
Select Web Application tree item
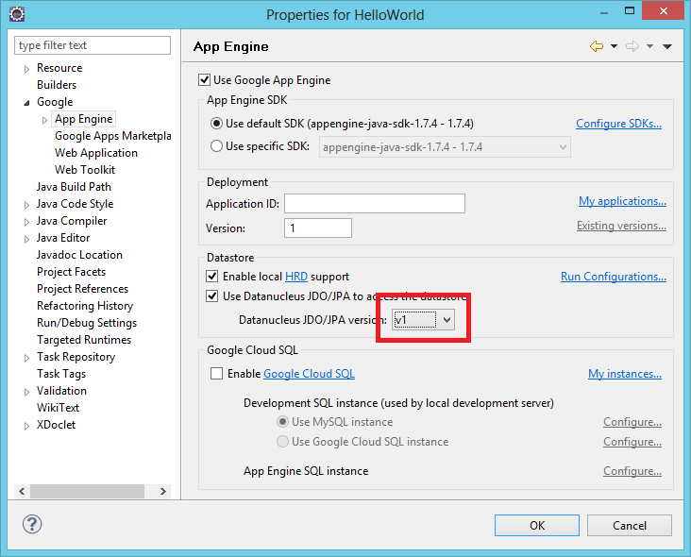click(96, 153)
